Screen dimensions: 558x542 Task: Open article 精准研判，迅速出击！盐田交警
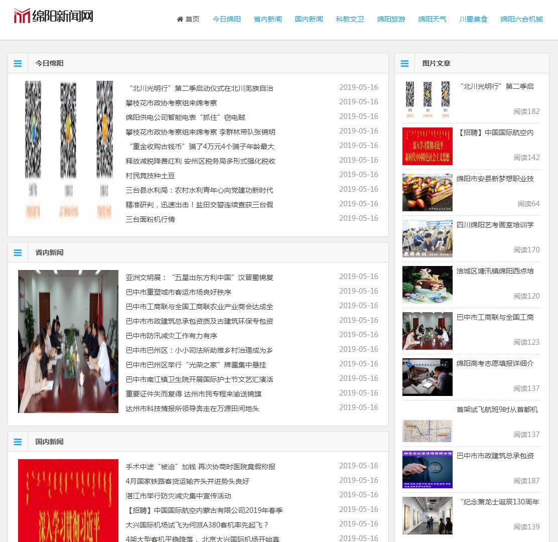(x=199, y=205)
